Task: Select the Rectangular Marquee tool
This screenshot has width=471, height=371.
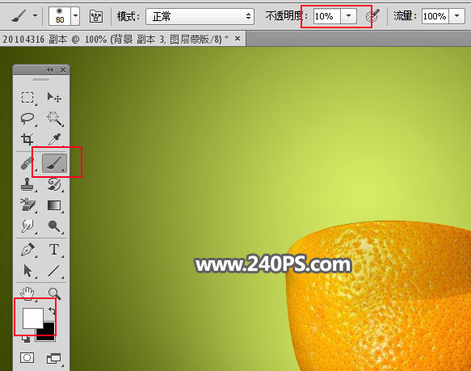Action: [27, 98]
